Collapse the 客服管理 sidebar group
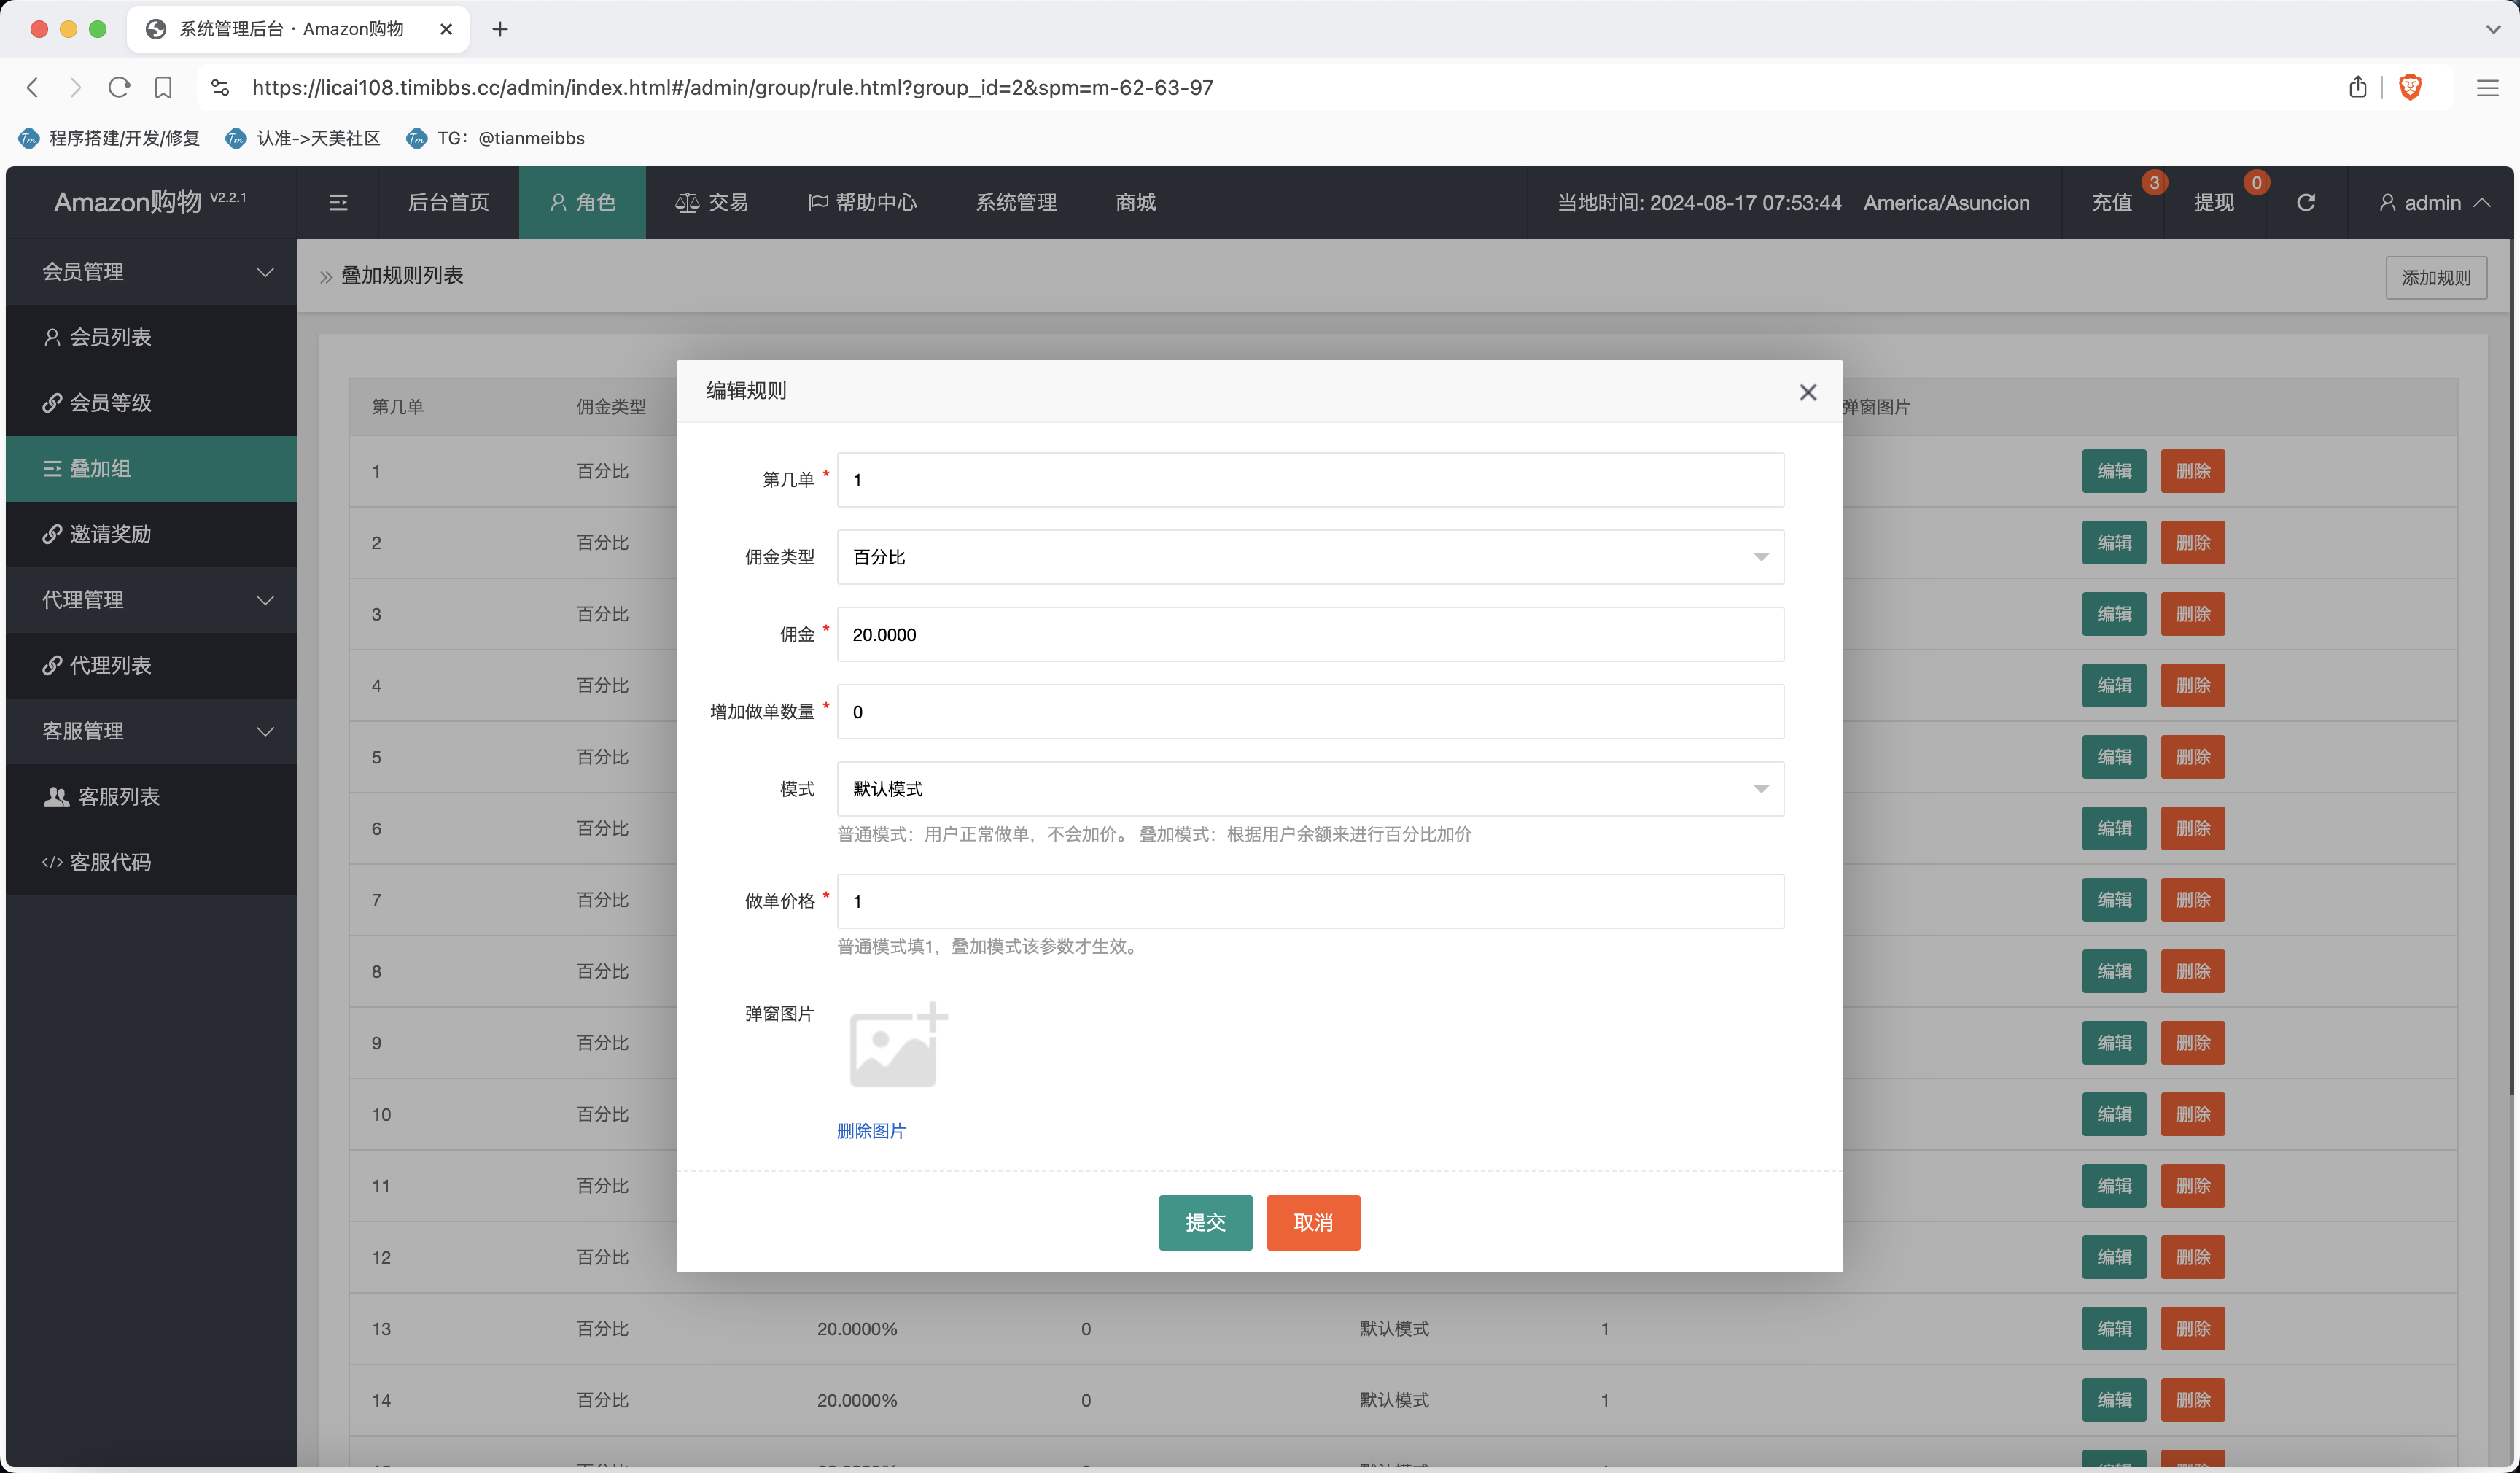 tap(151, 731)
